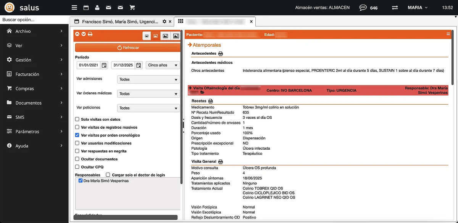Open the Ver admisiones dropdown
The image size is (458, 223).
tap(148, 79)
